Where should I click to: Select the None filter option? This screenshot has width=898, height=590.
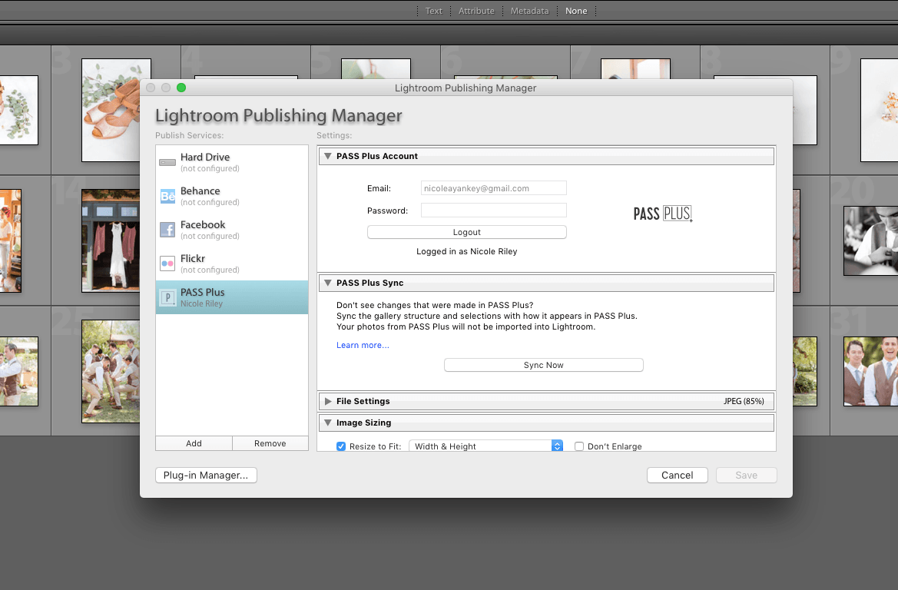click(x=576, y=11)
